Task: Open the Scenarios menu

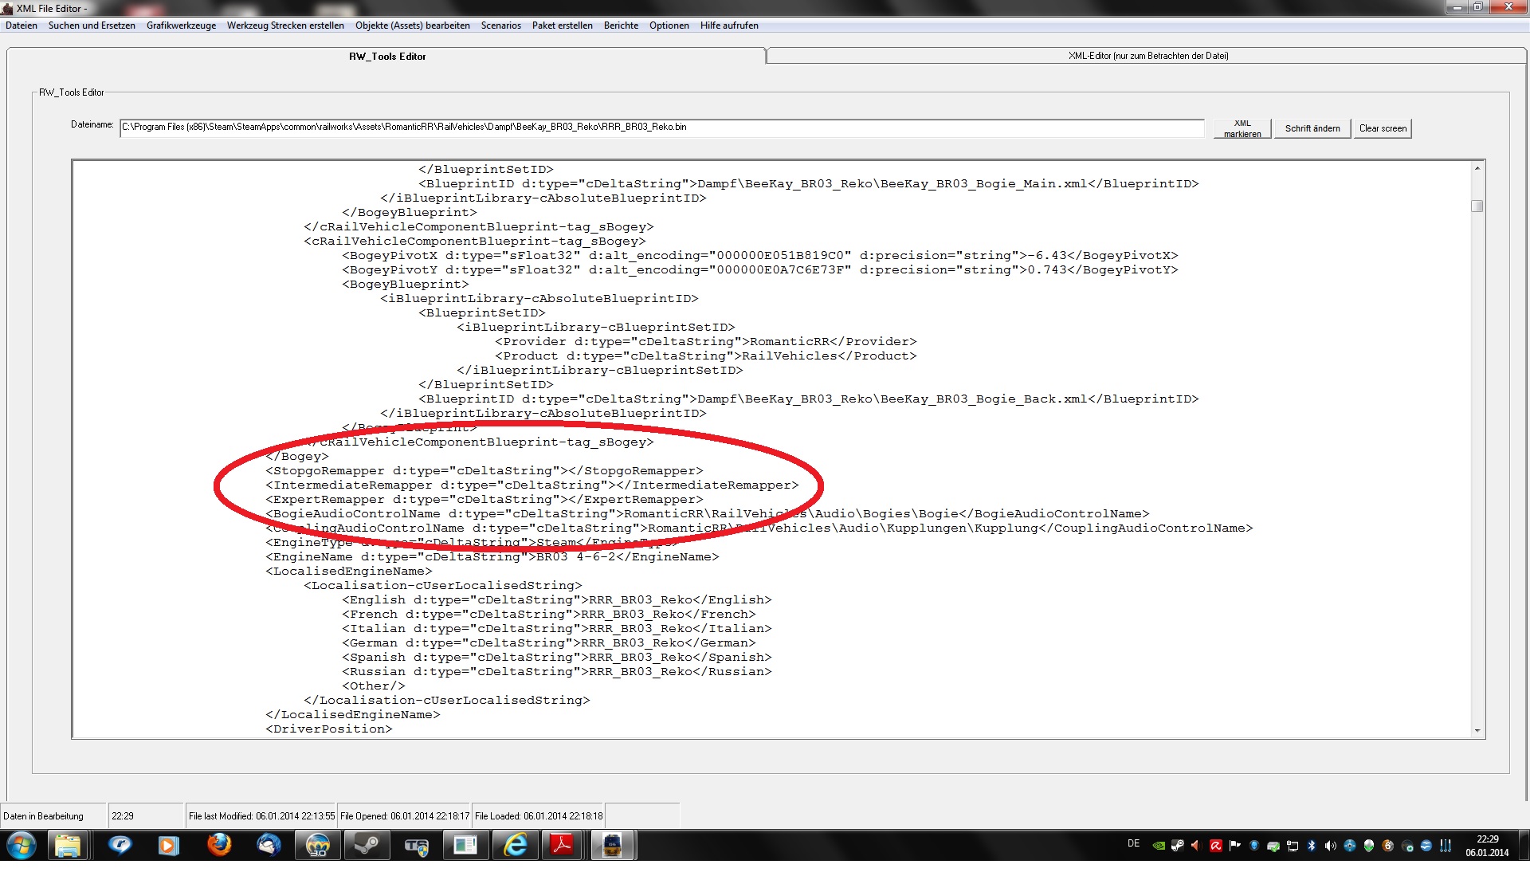Action: (x=500, y=26)
